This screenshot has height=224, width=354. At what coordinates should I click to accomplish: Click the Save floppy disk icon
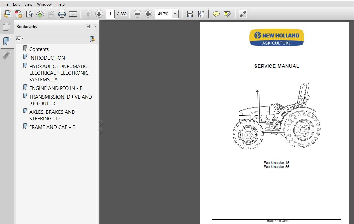click(51, 14)
